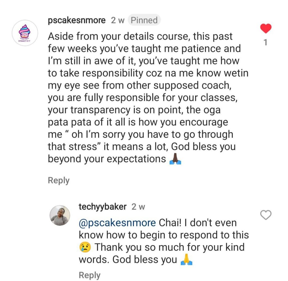288x281 pixels.
Task: Reply to the pscakesnmore comment
Action: point(58,180)
